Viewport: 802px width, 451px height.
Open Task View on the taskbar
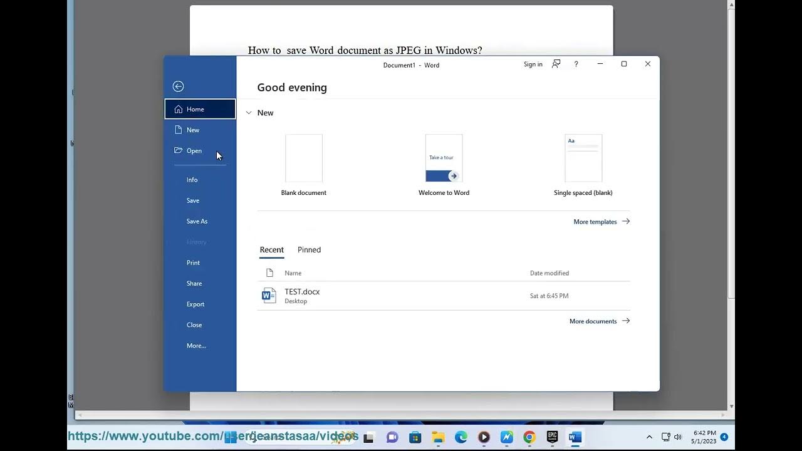tap(368, 437)
